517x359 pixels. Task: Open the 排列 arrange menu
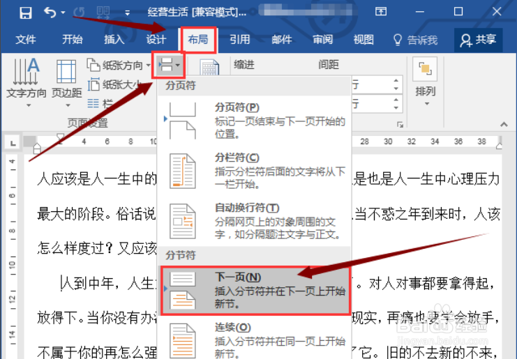[426, 82]
